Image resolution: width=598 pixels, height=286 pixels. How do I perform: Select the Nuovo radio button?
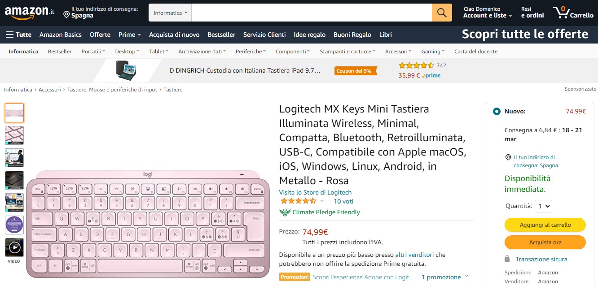click(497, 112)
